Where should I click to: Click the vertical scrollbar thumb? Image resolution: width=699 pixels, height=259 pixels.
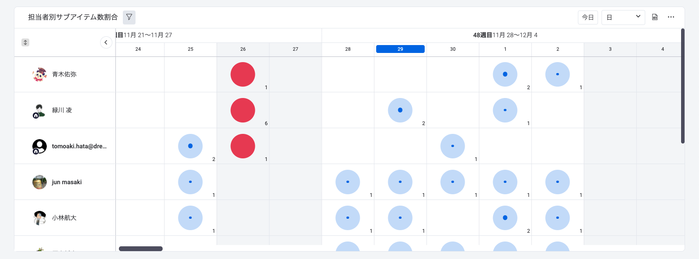682,86
